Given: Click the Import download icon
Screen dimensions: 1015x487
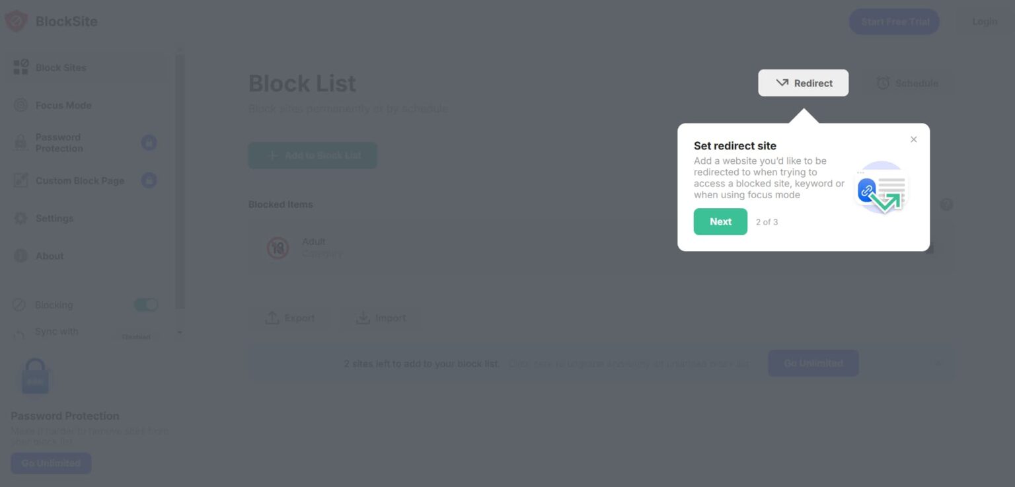Looking at the screenshot, I should pyautogui.click(x=363, y=318).
